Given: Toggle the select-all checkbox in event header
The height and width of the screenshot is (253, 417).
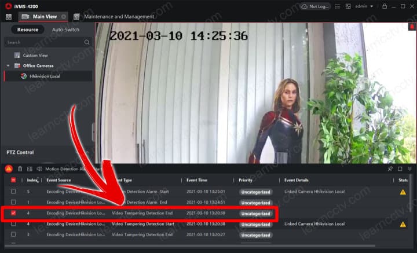Looking at the screenshot, I should click(13, 180).
